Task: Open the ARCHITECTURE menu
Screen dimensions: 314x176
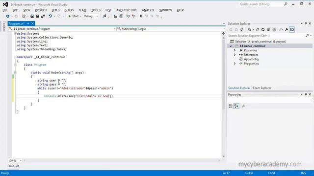Action: (x=127, y=10)
